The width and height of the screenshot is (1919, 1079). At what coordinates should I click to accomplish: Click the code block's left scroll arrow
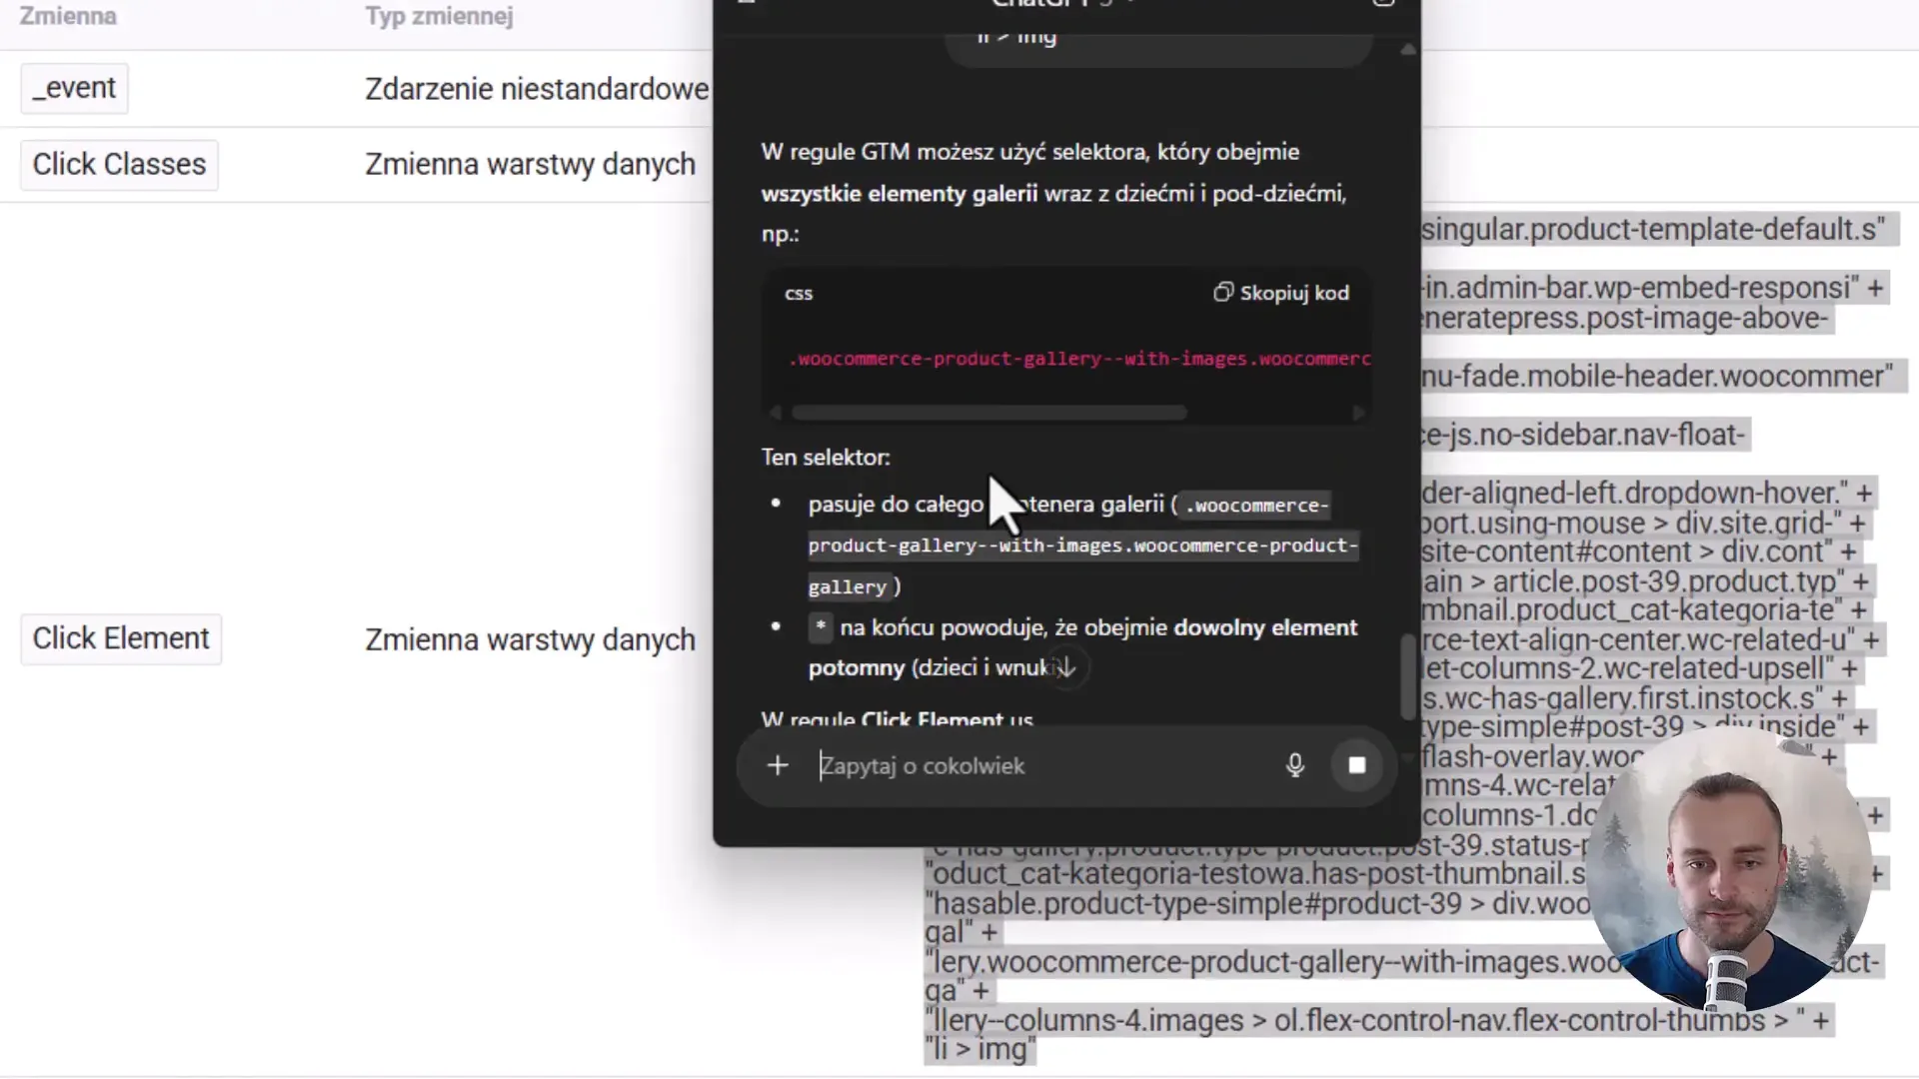[x=776, y=413]
